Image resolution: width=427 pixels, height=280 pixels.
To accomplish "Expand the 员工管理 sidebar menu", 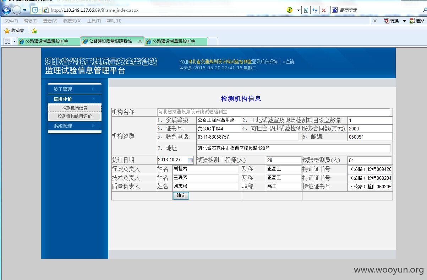I will point(75,89).
